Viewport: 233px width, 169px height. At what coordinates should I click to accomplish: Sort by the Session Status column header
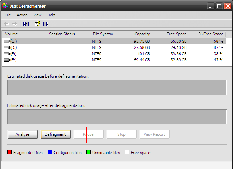pyautogui.click(x=68, y=34)
